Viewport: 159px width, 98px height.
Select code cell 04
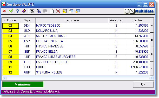coord(11,36)
